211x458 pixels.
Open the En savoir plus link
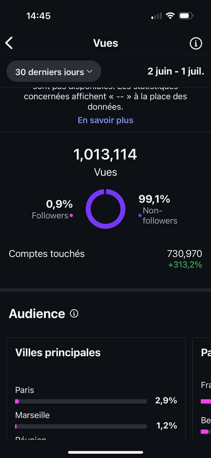click(105, 120)
